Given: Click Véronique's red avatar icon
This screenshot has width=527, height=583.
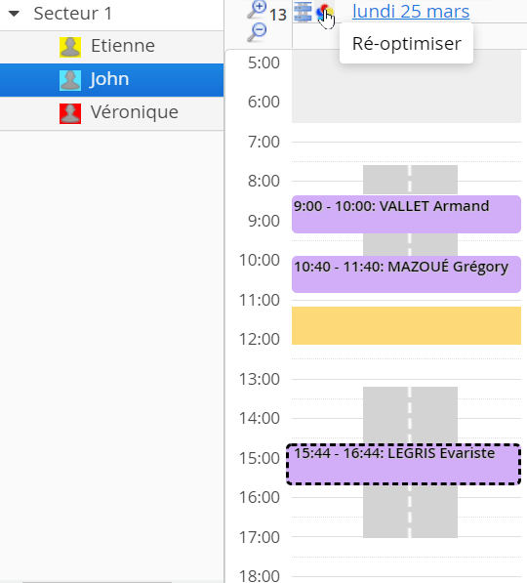Looking at the screenshot, I should click(x=70, y=113).
